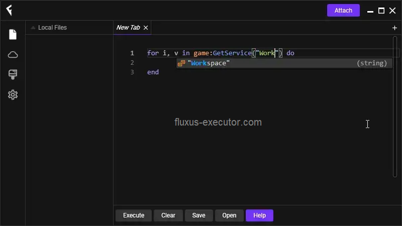402x226 pixels.
Task: Expand the Local Files tree
Action: 33,28
